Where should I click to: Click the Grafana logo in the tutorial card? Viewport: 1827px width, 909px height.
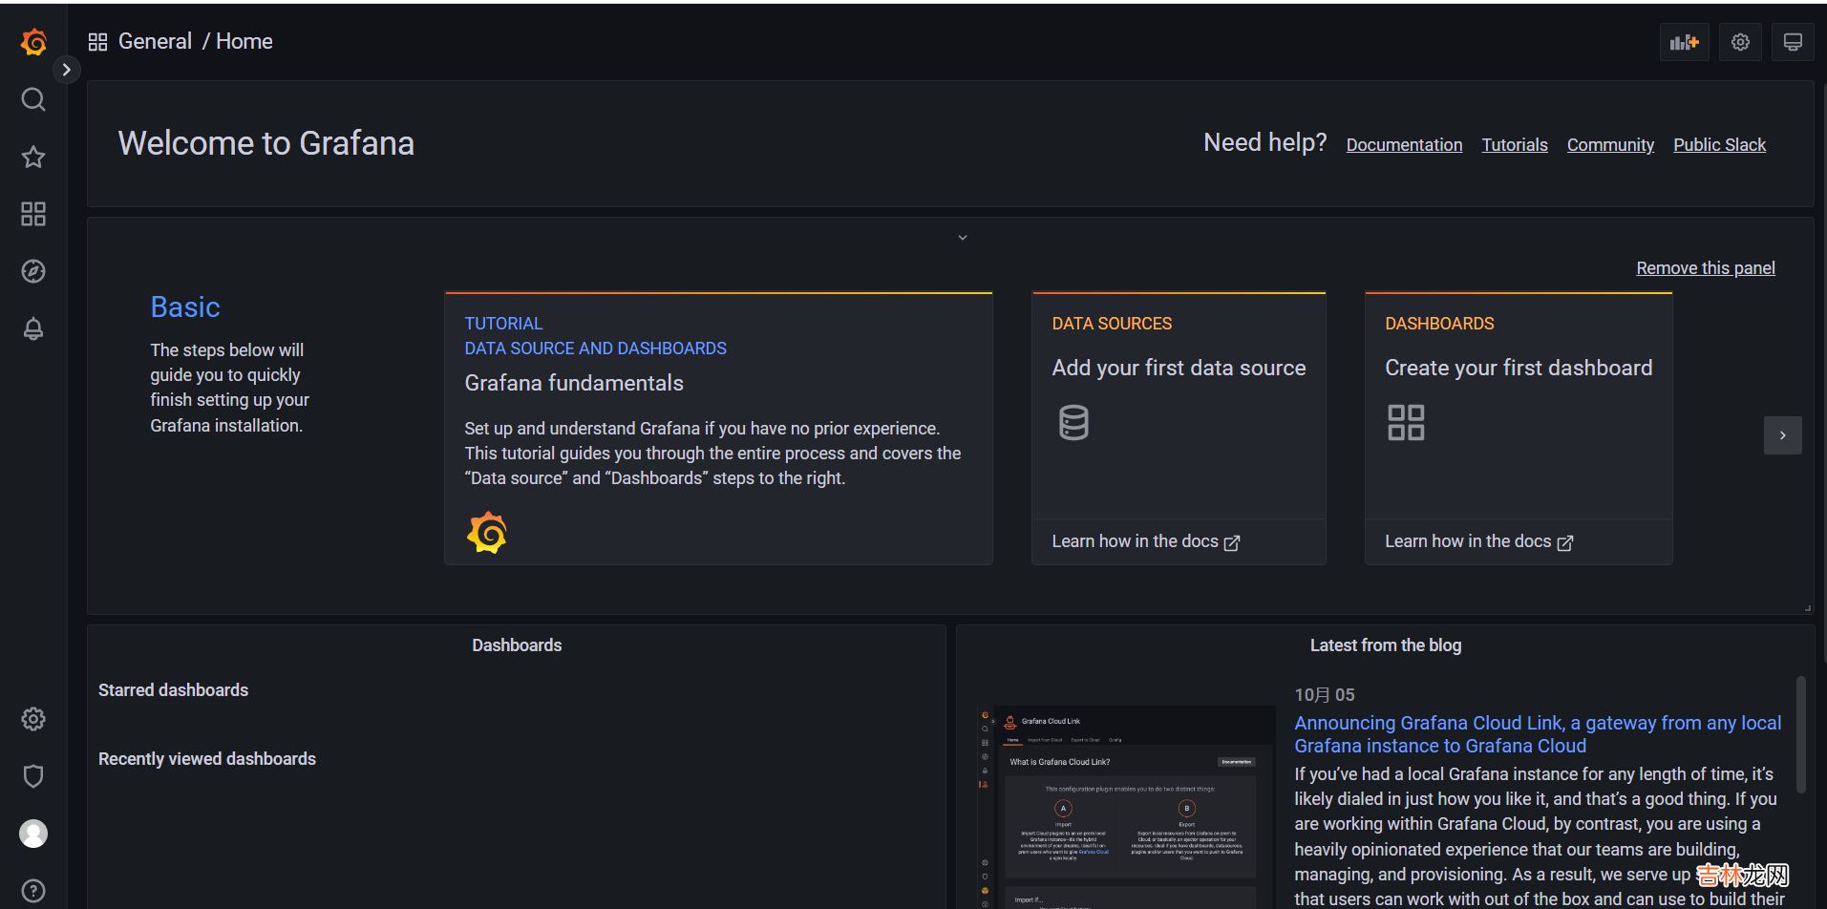point(487,533)
